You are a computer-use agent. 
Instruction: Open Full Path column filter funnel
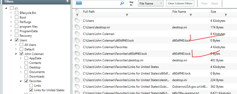coord(127,15)
